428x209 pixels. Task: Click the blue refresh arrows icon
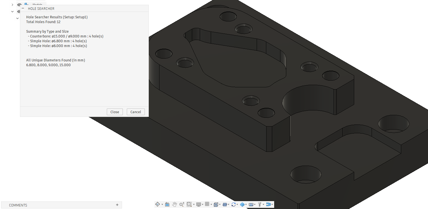pos(233,204)
